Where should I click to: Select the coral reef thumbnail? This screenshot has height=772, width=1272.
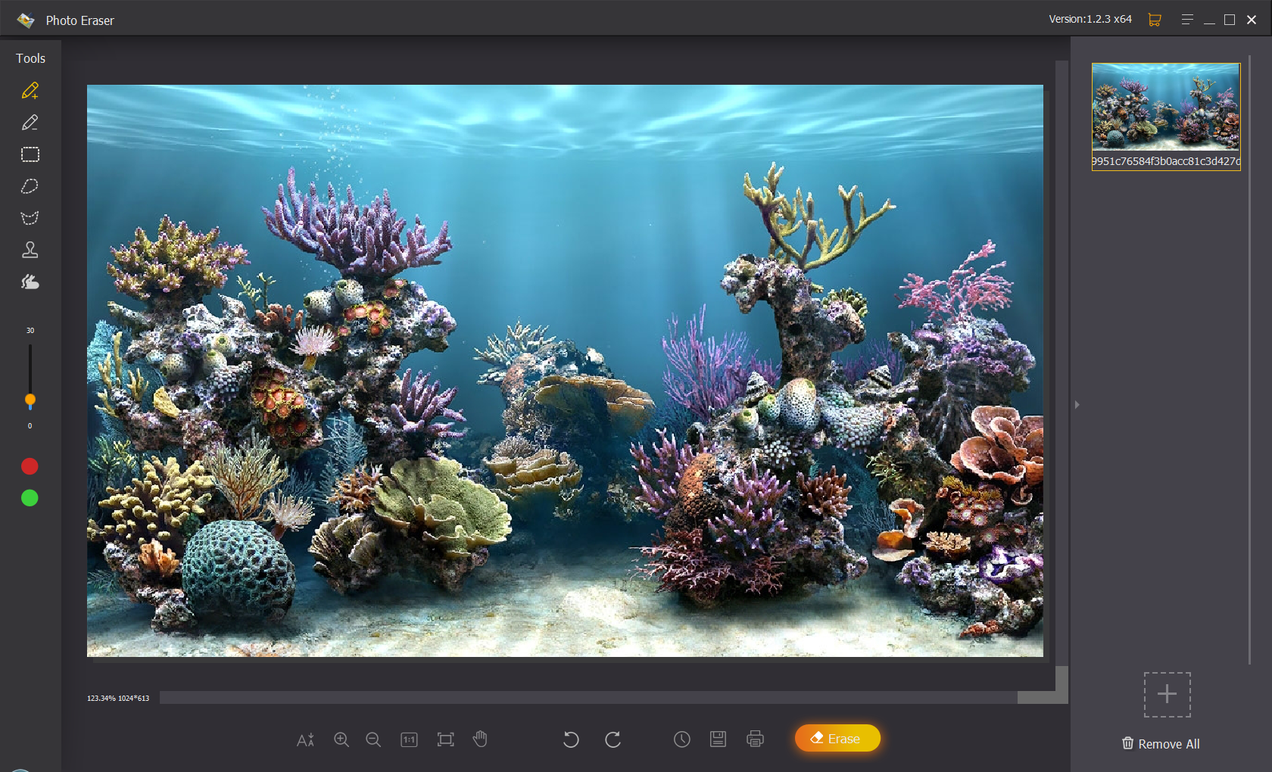[1166, 116]
